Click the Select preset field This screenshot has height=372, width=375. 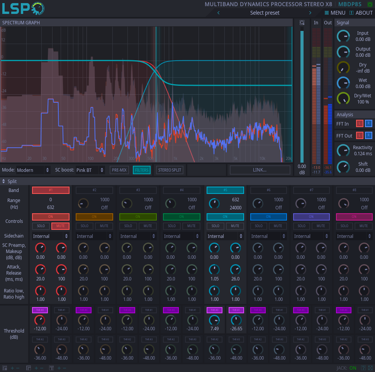(265, 13)
